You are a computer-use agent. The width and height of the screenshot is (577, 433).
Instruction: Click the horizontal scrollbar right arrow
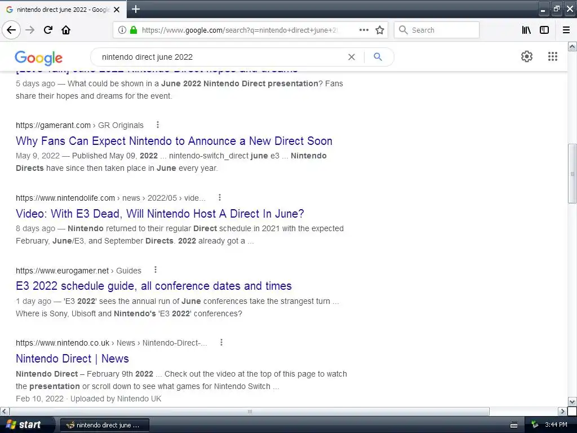(562, 411)
